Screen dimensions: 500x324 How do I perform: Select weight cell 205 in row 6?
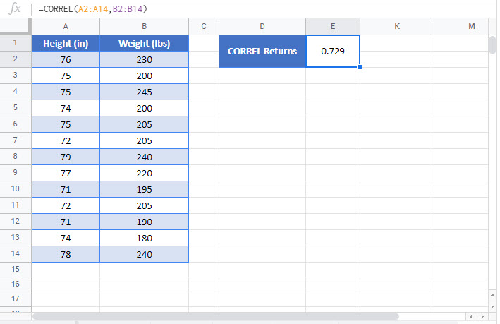coord(144,124)
